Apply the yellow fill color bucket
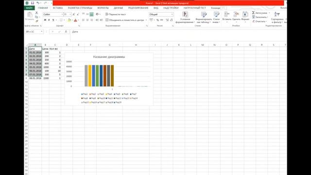The width and height of the screenshot is (311, 175). point(69,20)
